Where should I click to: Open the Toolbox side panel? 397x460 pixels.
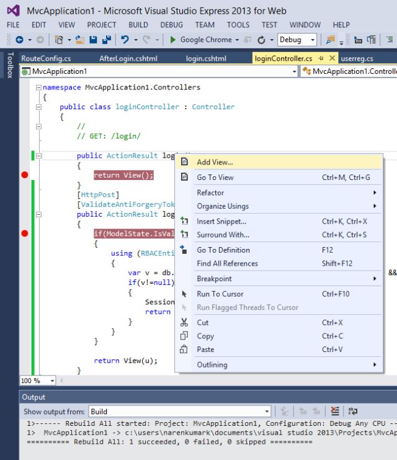9,65
